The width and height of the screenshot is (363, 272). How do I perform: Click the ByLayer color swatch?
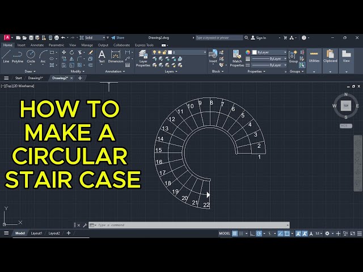(255, 52)
